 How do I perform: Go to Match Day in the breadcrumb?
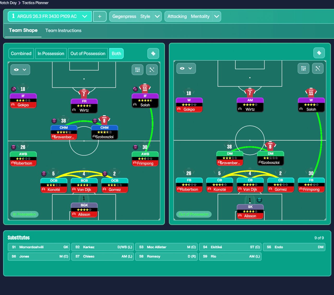click(x=8, y=3)
